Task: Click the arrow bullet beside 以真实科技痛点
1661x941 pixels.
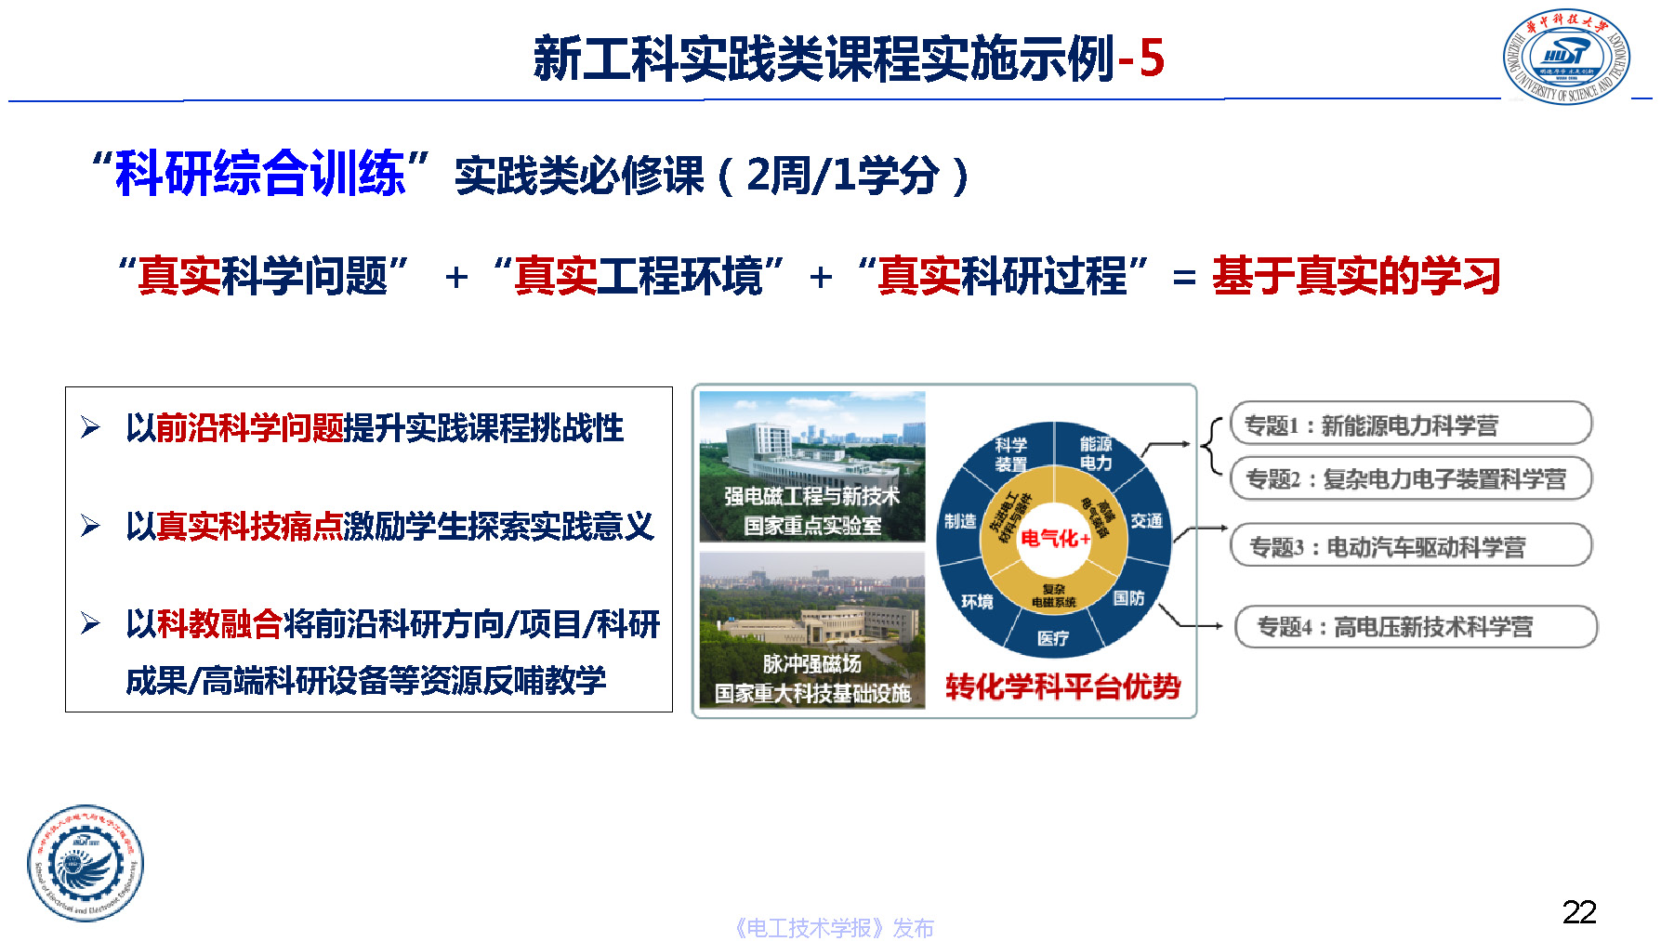Action: (x=90, y=526)
